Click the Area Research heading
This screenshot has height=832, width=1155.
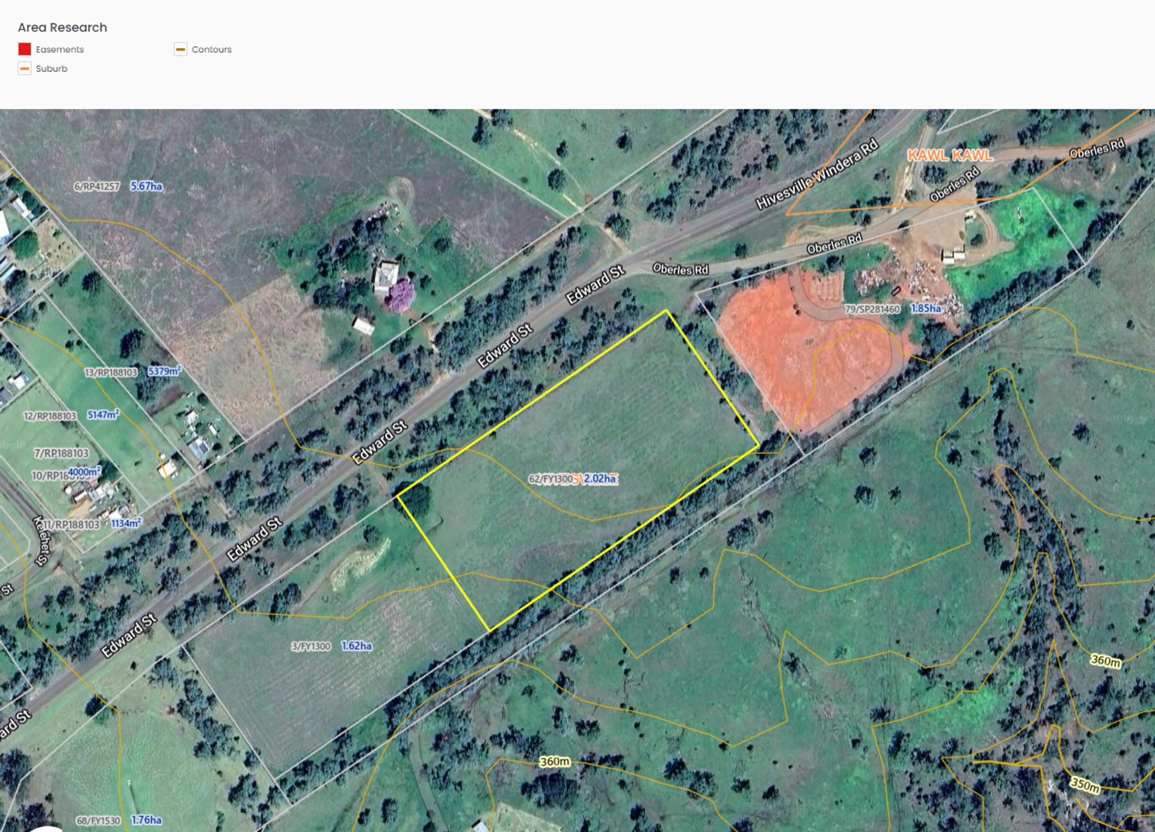[x=63, y=28]
